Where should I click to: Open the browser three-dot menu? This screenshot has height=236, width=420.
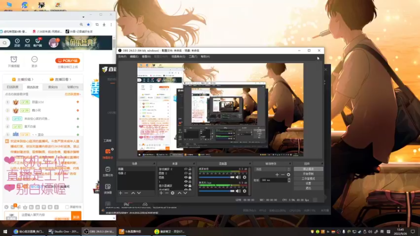coord(111,24)
